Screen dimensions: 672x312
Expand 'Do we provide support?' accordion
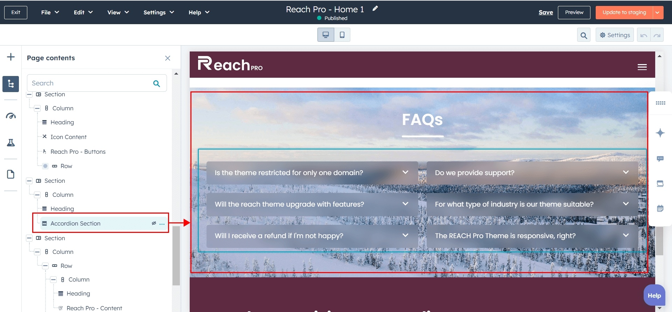coord(532,173)
